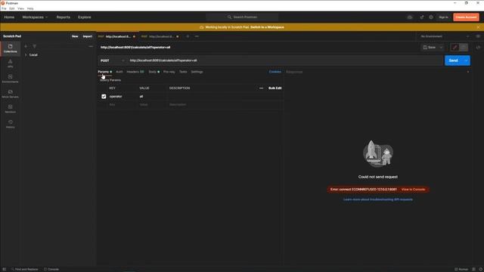Viewport: 484px width, 272px height.
Task: Switch to the request Settings tab
Action: [197, 72]
